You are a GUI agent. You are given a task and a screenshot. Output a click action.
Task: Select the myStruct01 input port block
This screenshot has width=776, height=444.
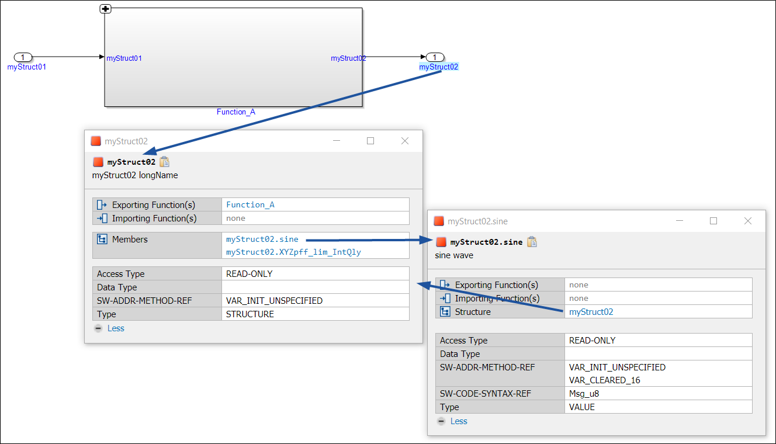tap(23, 57)
